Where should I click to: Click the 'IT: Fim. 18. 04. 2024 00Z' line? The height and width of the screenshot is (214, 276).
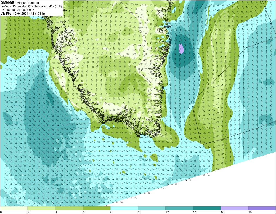tap(17, 10)
